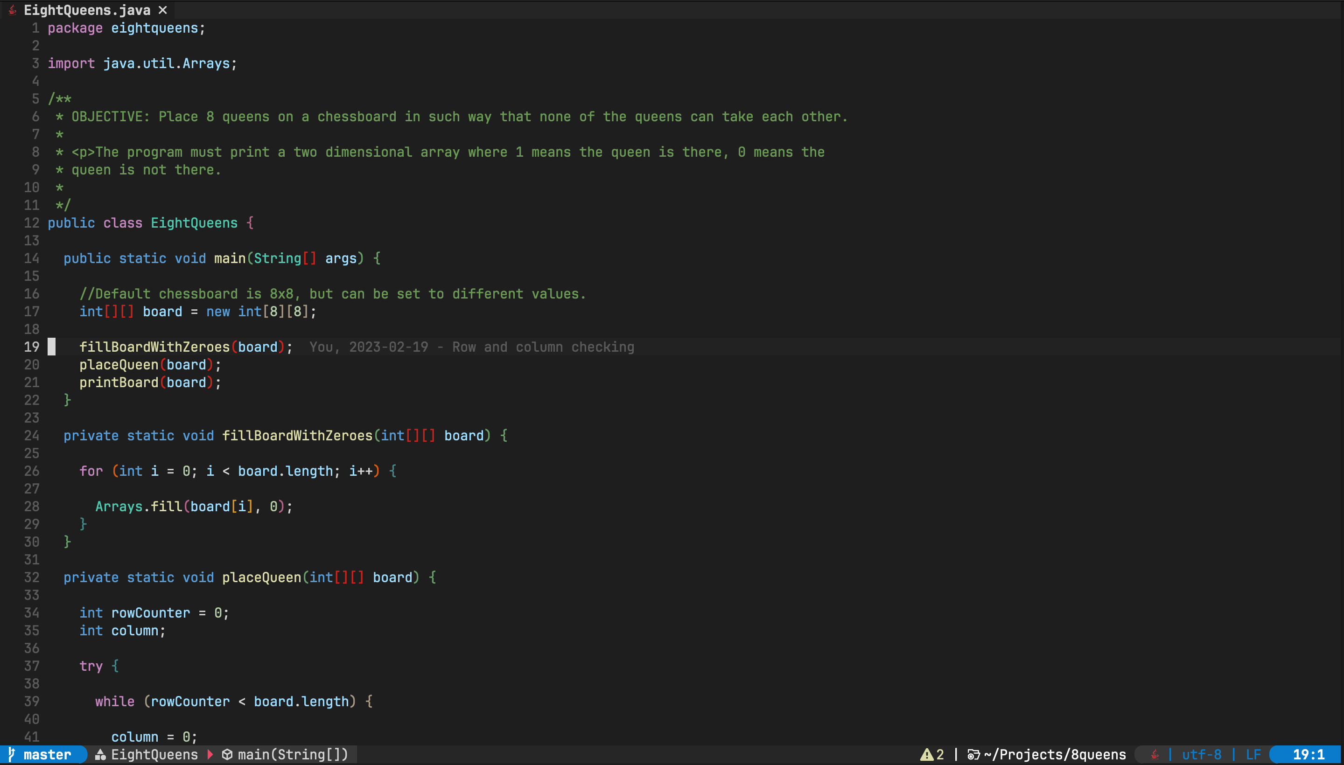This screenshot has width=1344, height=765.
Task: Click the placeQueen(board) call on line 20
Action: (x=150, y=365)
